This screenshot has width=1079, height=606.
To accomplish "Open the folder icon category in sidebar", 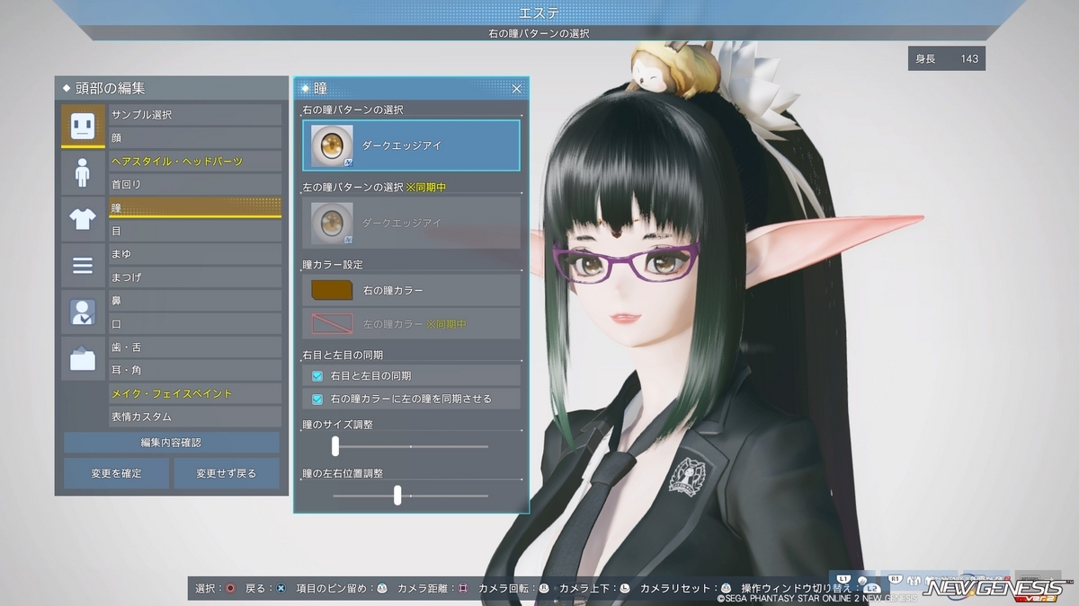I will click(x=83, y=358).
